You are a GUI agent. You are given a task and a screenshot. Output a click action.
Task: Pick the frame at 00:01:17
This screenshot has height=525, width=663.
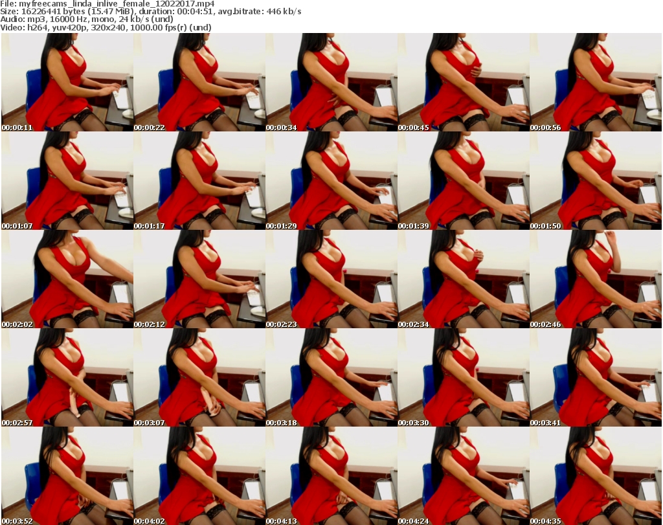pos(199,181)
